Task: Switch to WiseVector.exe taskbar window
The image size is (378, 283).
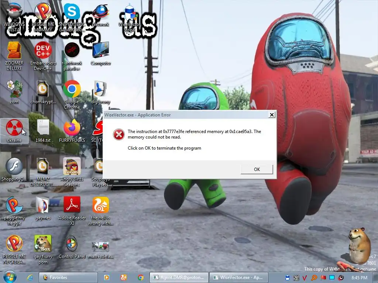Action: (239, 277)
